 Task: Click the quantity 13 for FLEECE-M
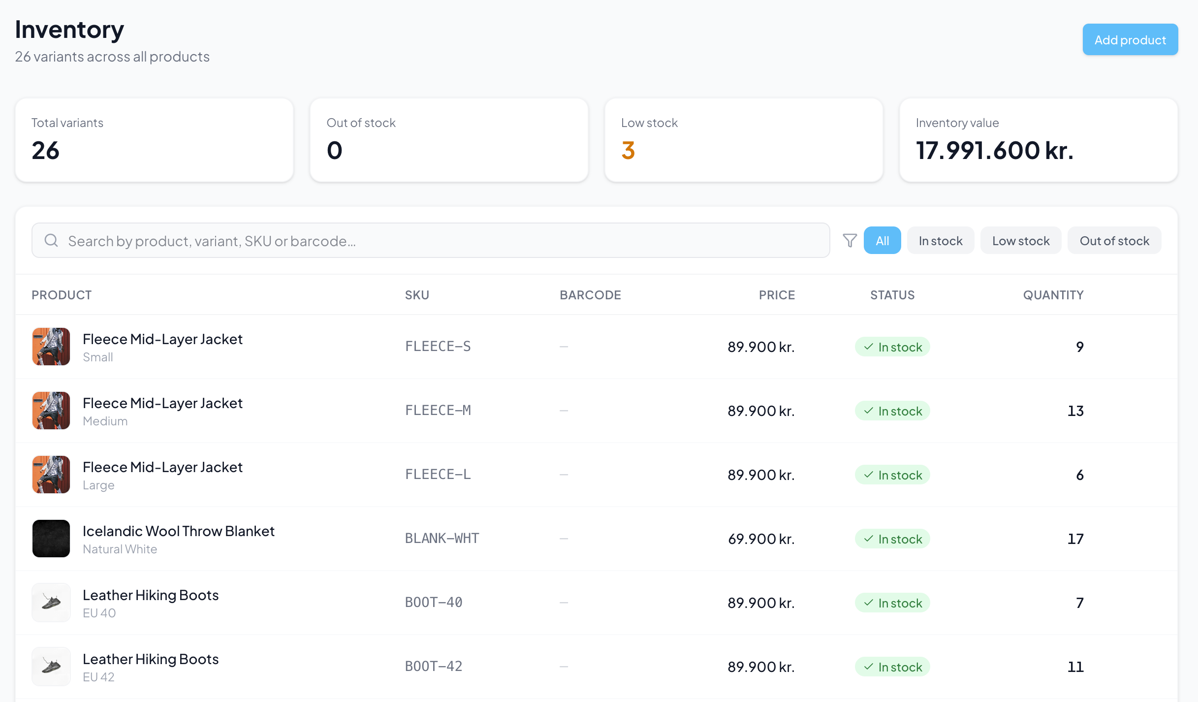coord(1075,411)
